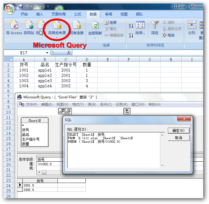Click the Refresh All icon
Image resolution: width=209 pixels, height=204 pixels.
(95, 25)
